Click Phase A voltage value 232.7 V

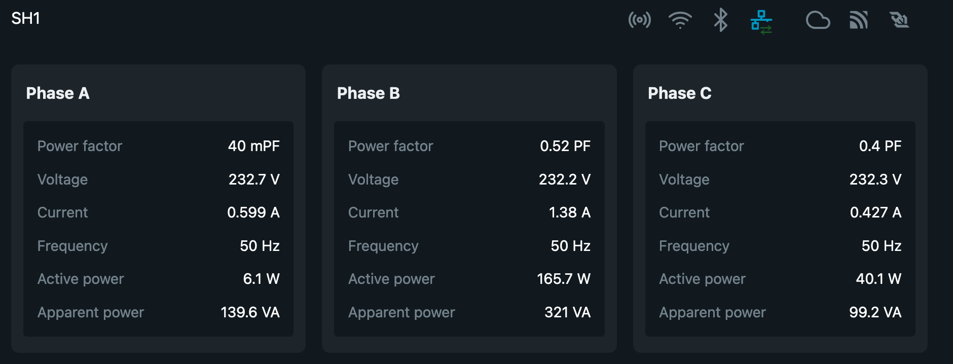point(254,179)
